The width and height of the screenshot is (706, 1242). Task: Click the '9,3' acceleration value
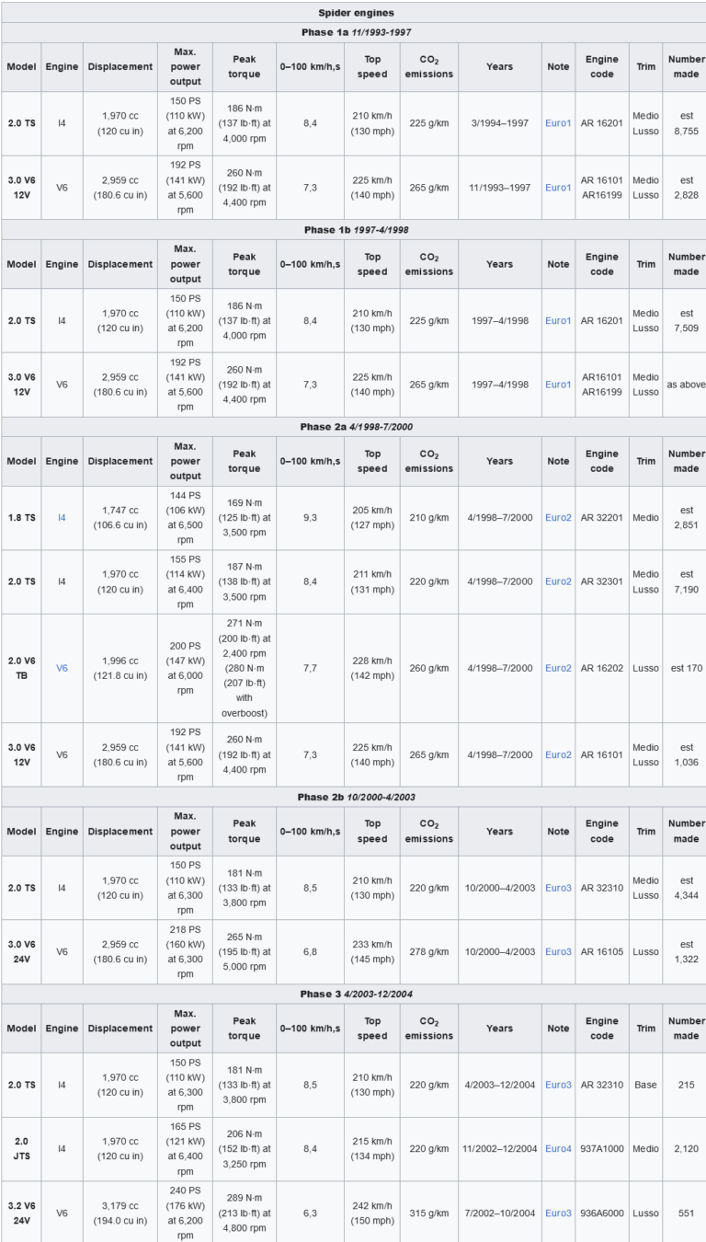311,518
